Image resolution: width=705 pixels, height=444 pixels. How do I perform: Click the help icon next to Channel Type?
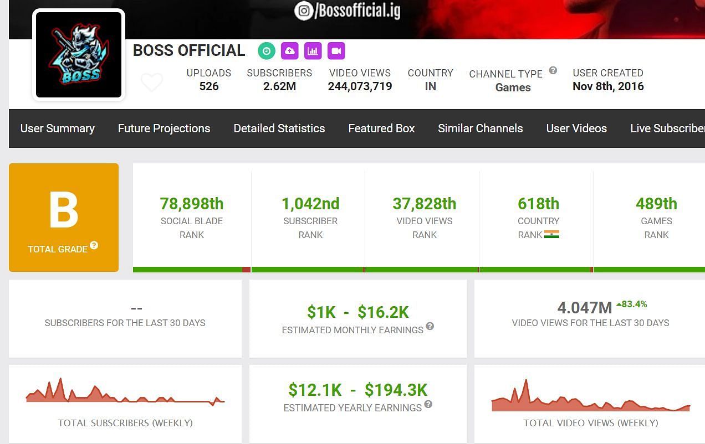pyautogui.click(x=553, y=70)
